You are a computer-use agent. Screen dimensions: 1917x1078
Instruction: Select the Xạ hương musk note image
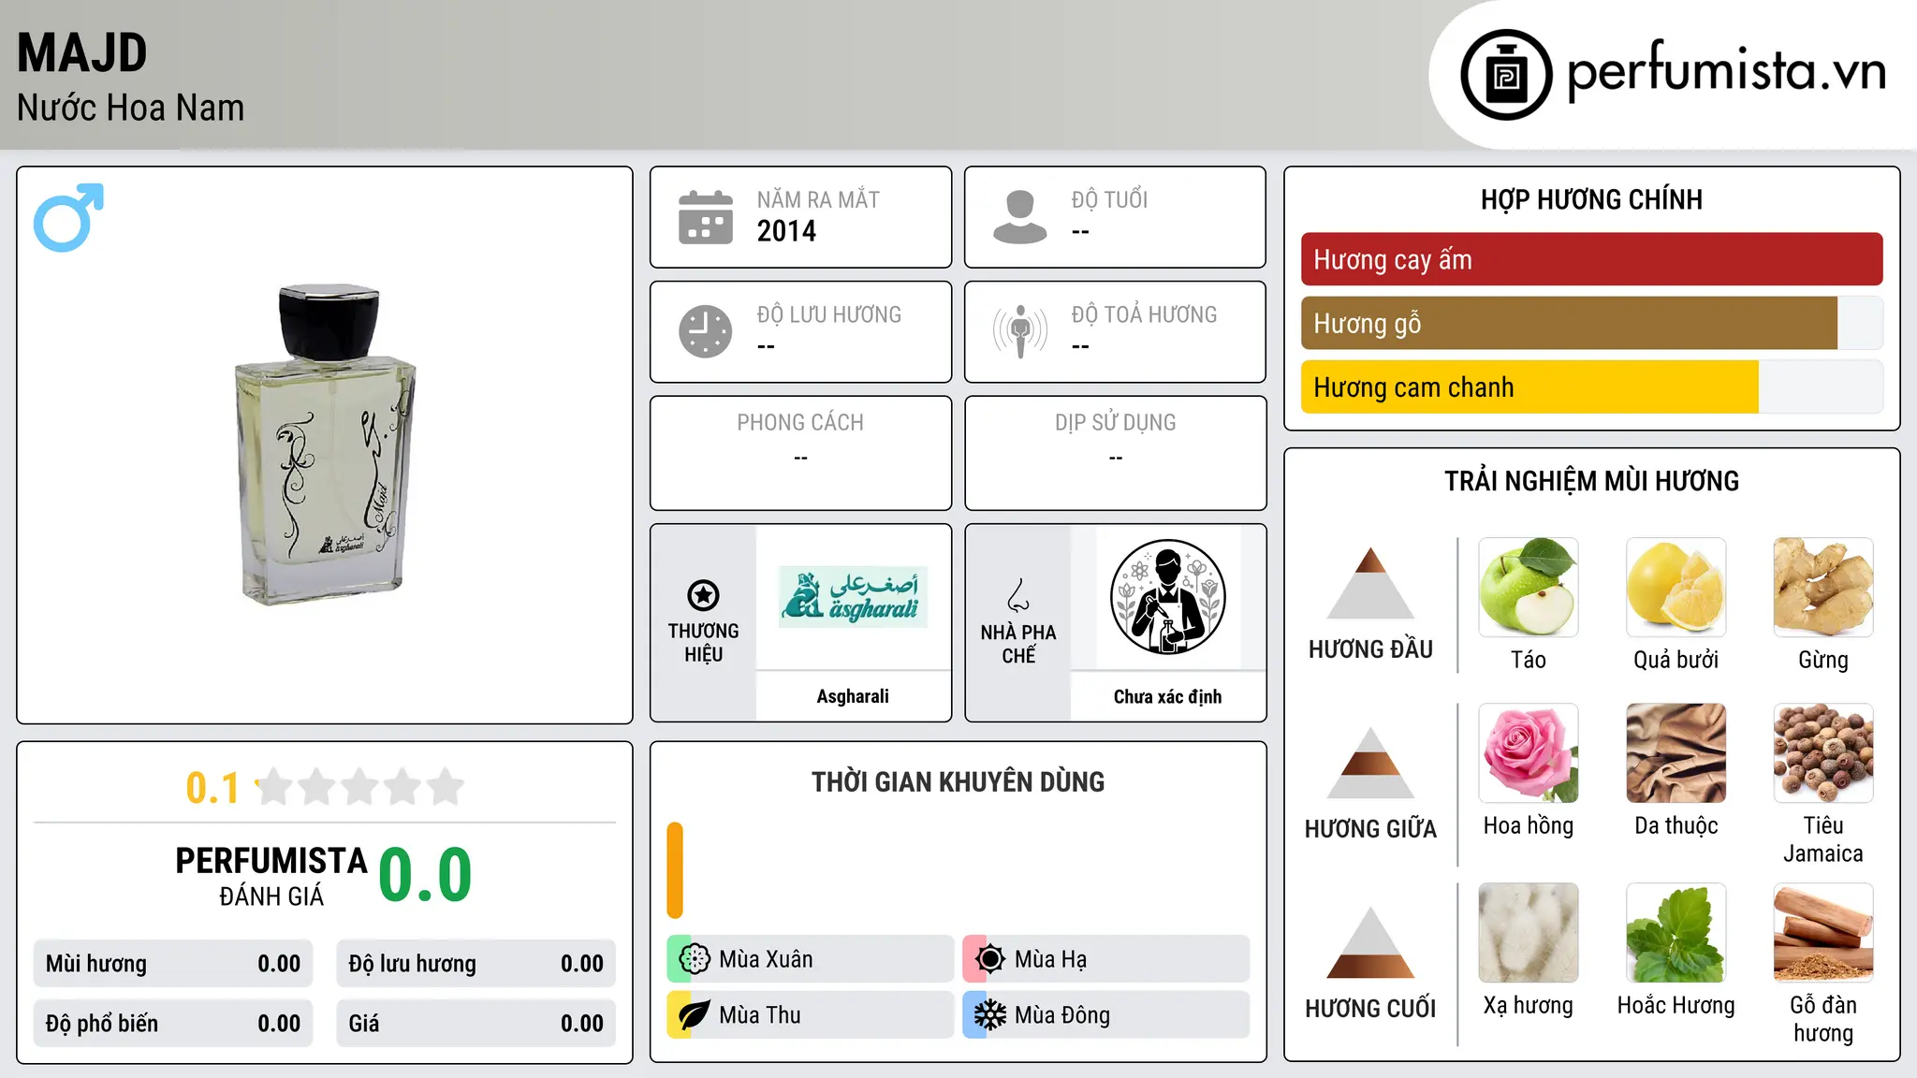1529,933
